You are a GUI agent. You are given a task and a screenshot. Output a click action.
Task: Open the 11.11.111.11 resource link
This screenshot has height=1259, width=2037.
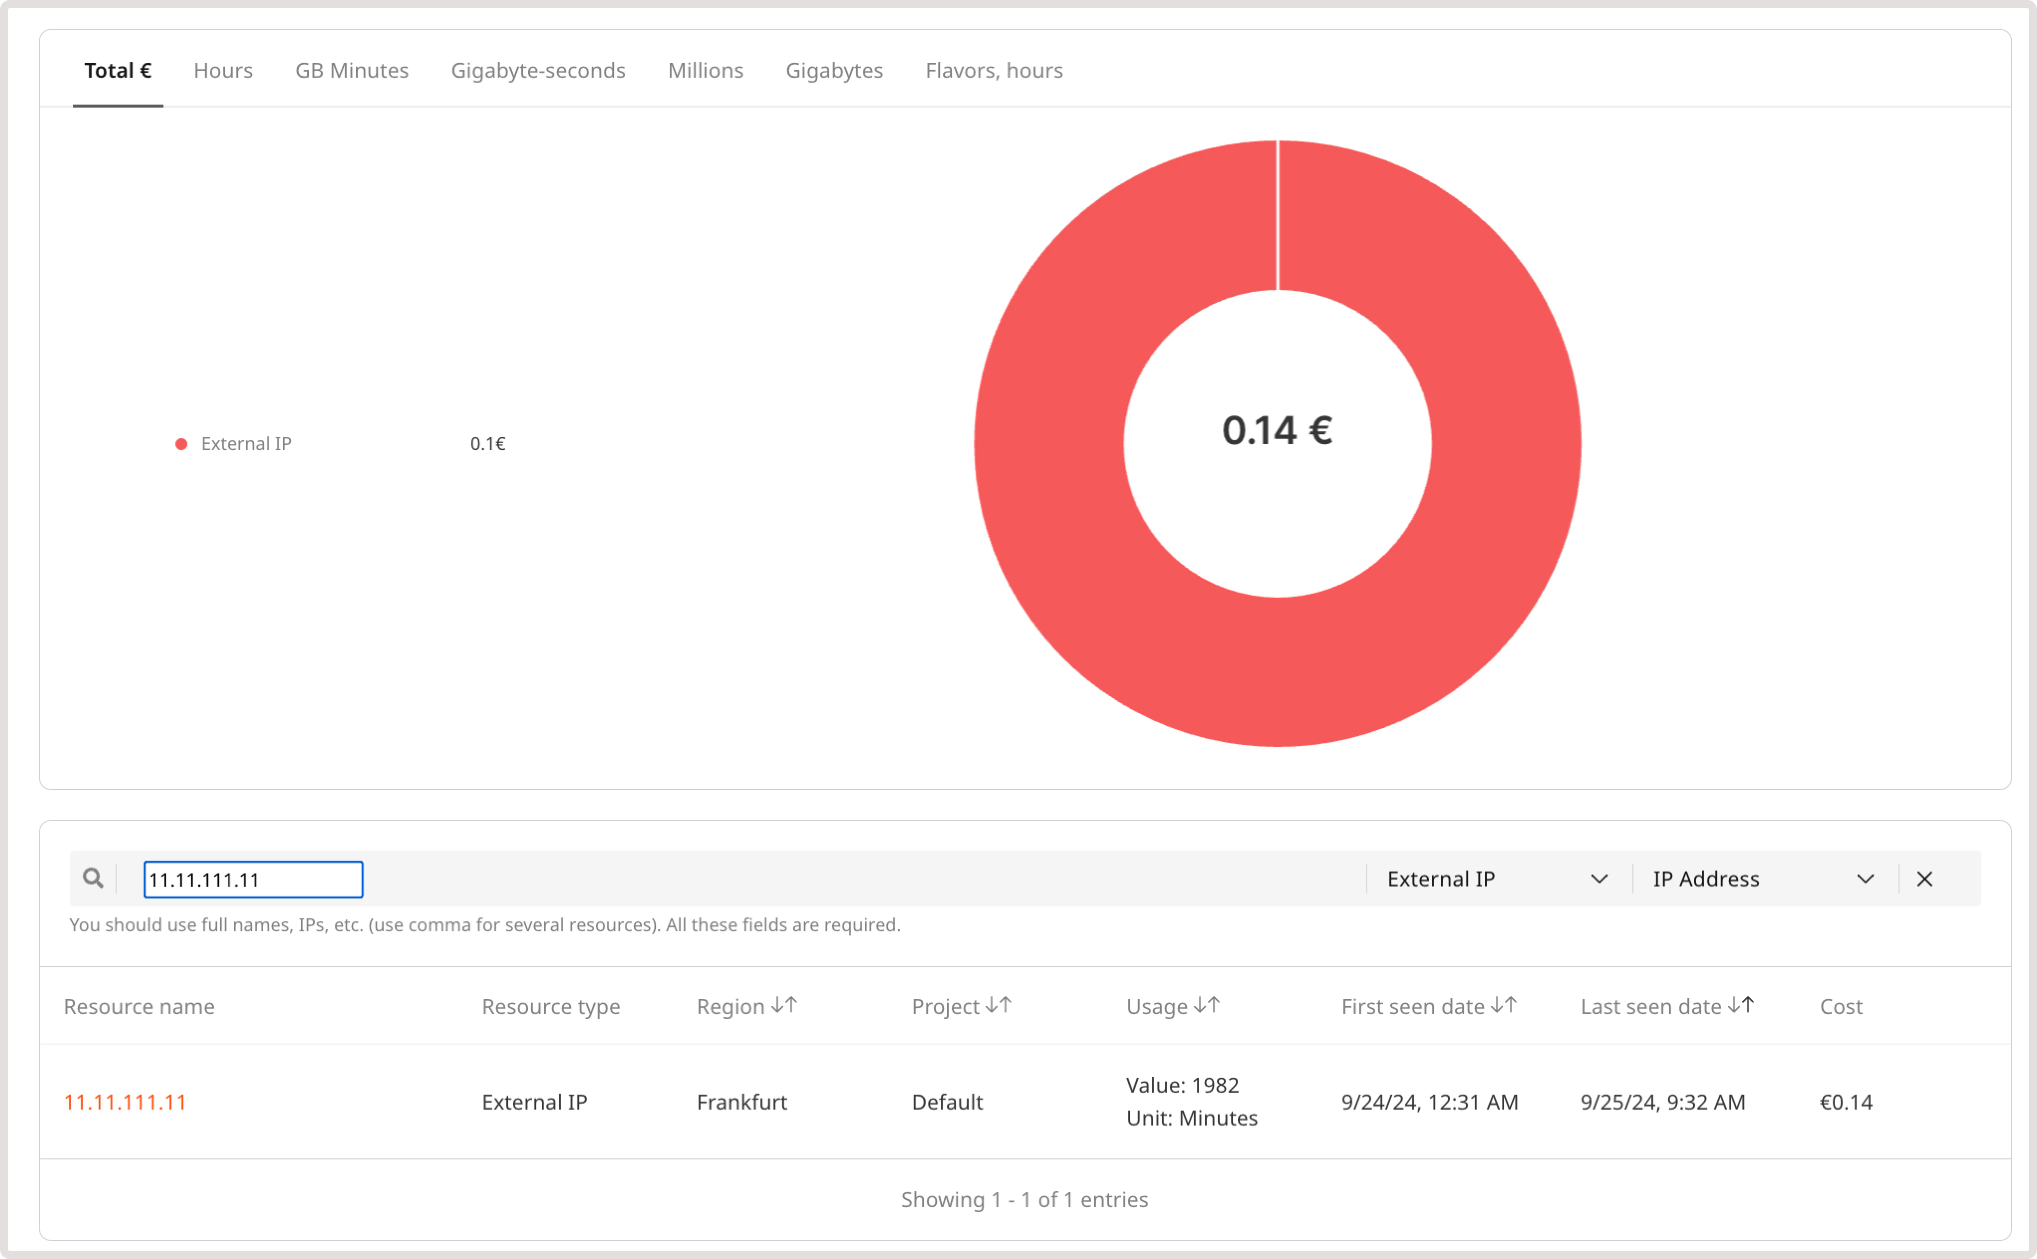[125, 1101]
